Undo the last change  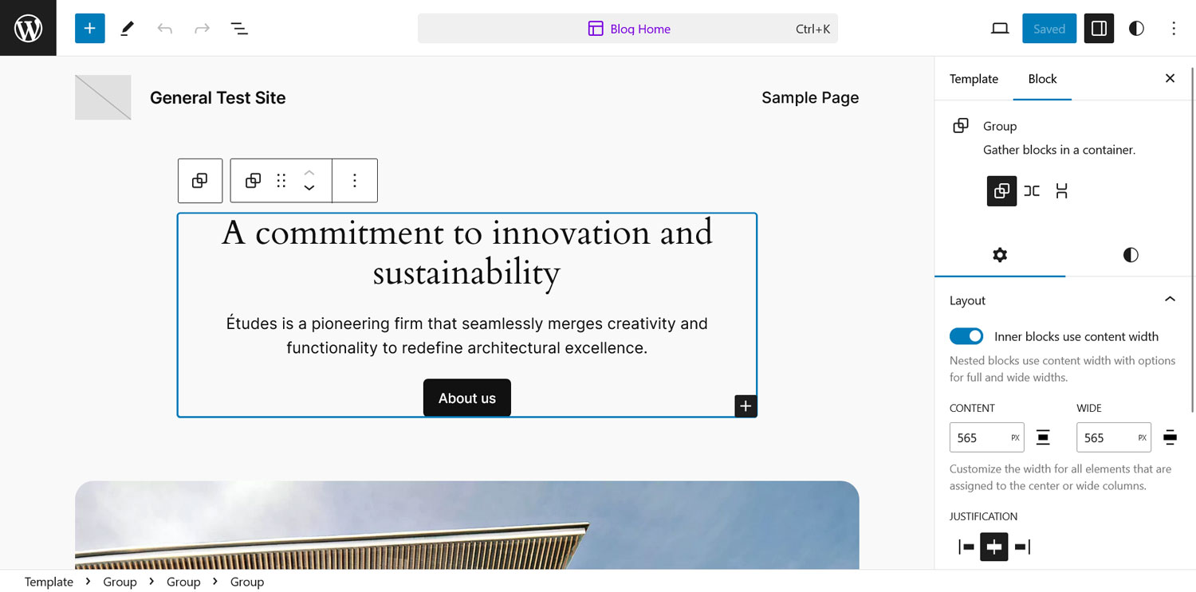[164, 28]
